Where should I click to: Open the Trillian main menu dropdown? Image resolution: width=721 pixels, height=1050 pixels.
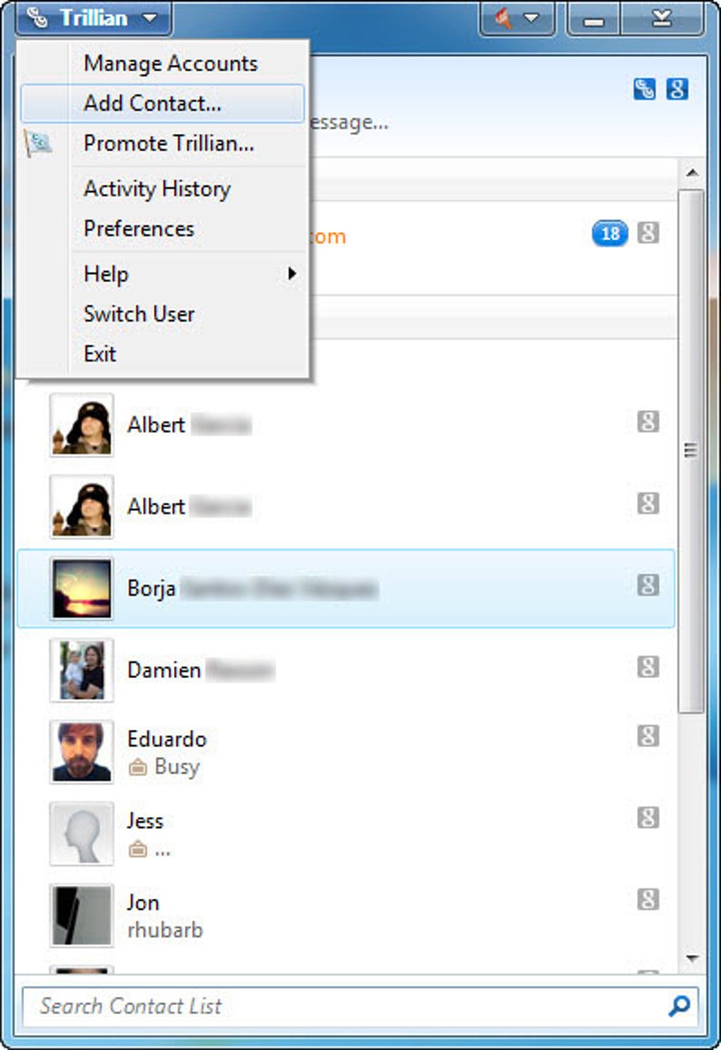coord(93,18)
